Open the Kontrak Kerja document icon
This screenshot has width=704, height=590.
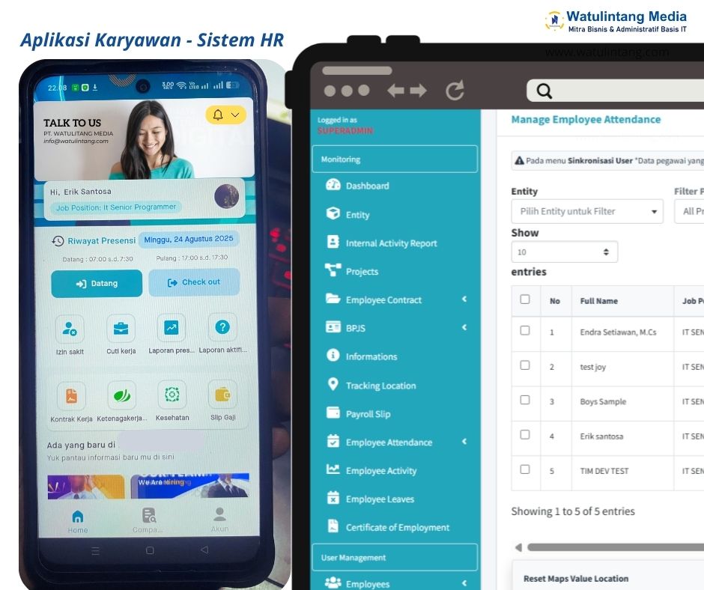click(x=71, y=396)
